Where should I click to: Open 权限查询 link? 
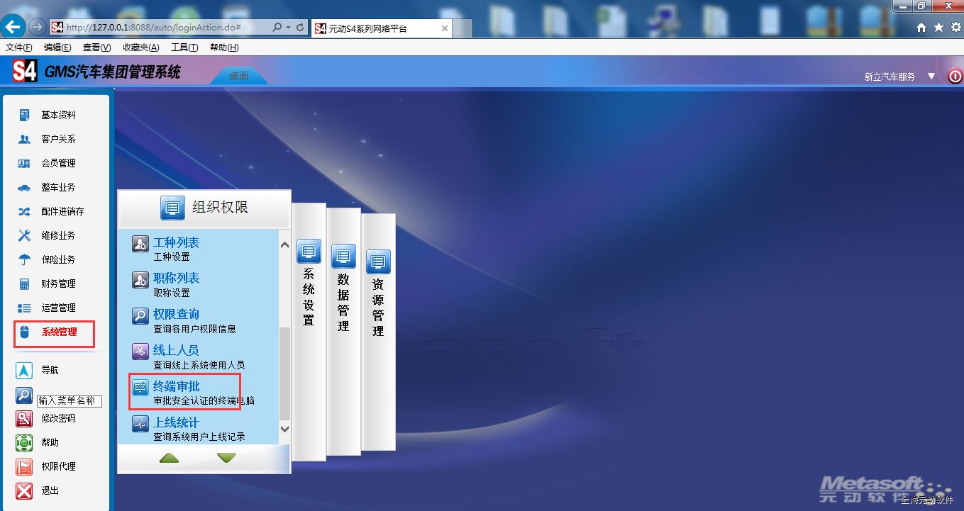pyautogui.click(x=176, y=314)
